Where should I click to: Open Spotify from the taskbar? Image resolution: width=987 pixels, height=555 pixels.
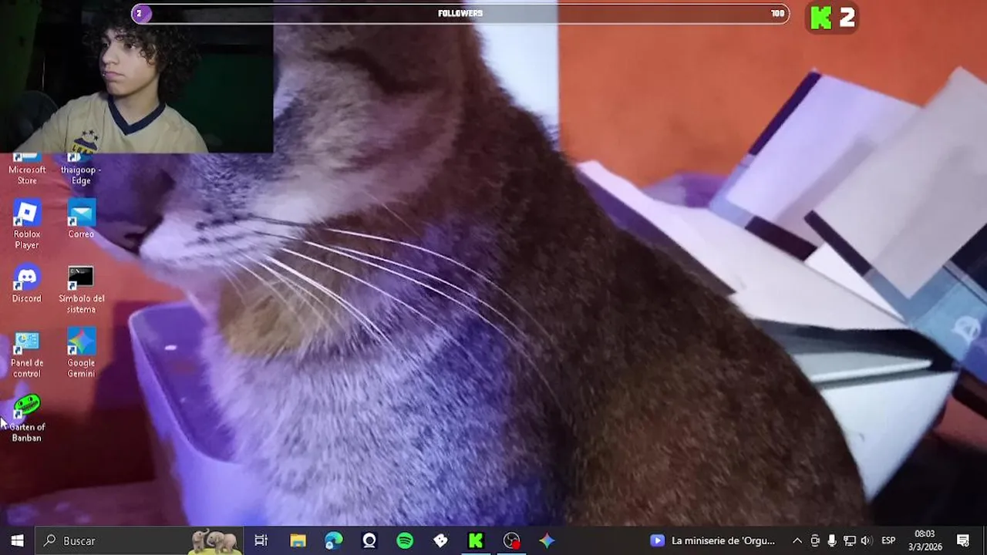405,540
